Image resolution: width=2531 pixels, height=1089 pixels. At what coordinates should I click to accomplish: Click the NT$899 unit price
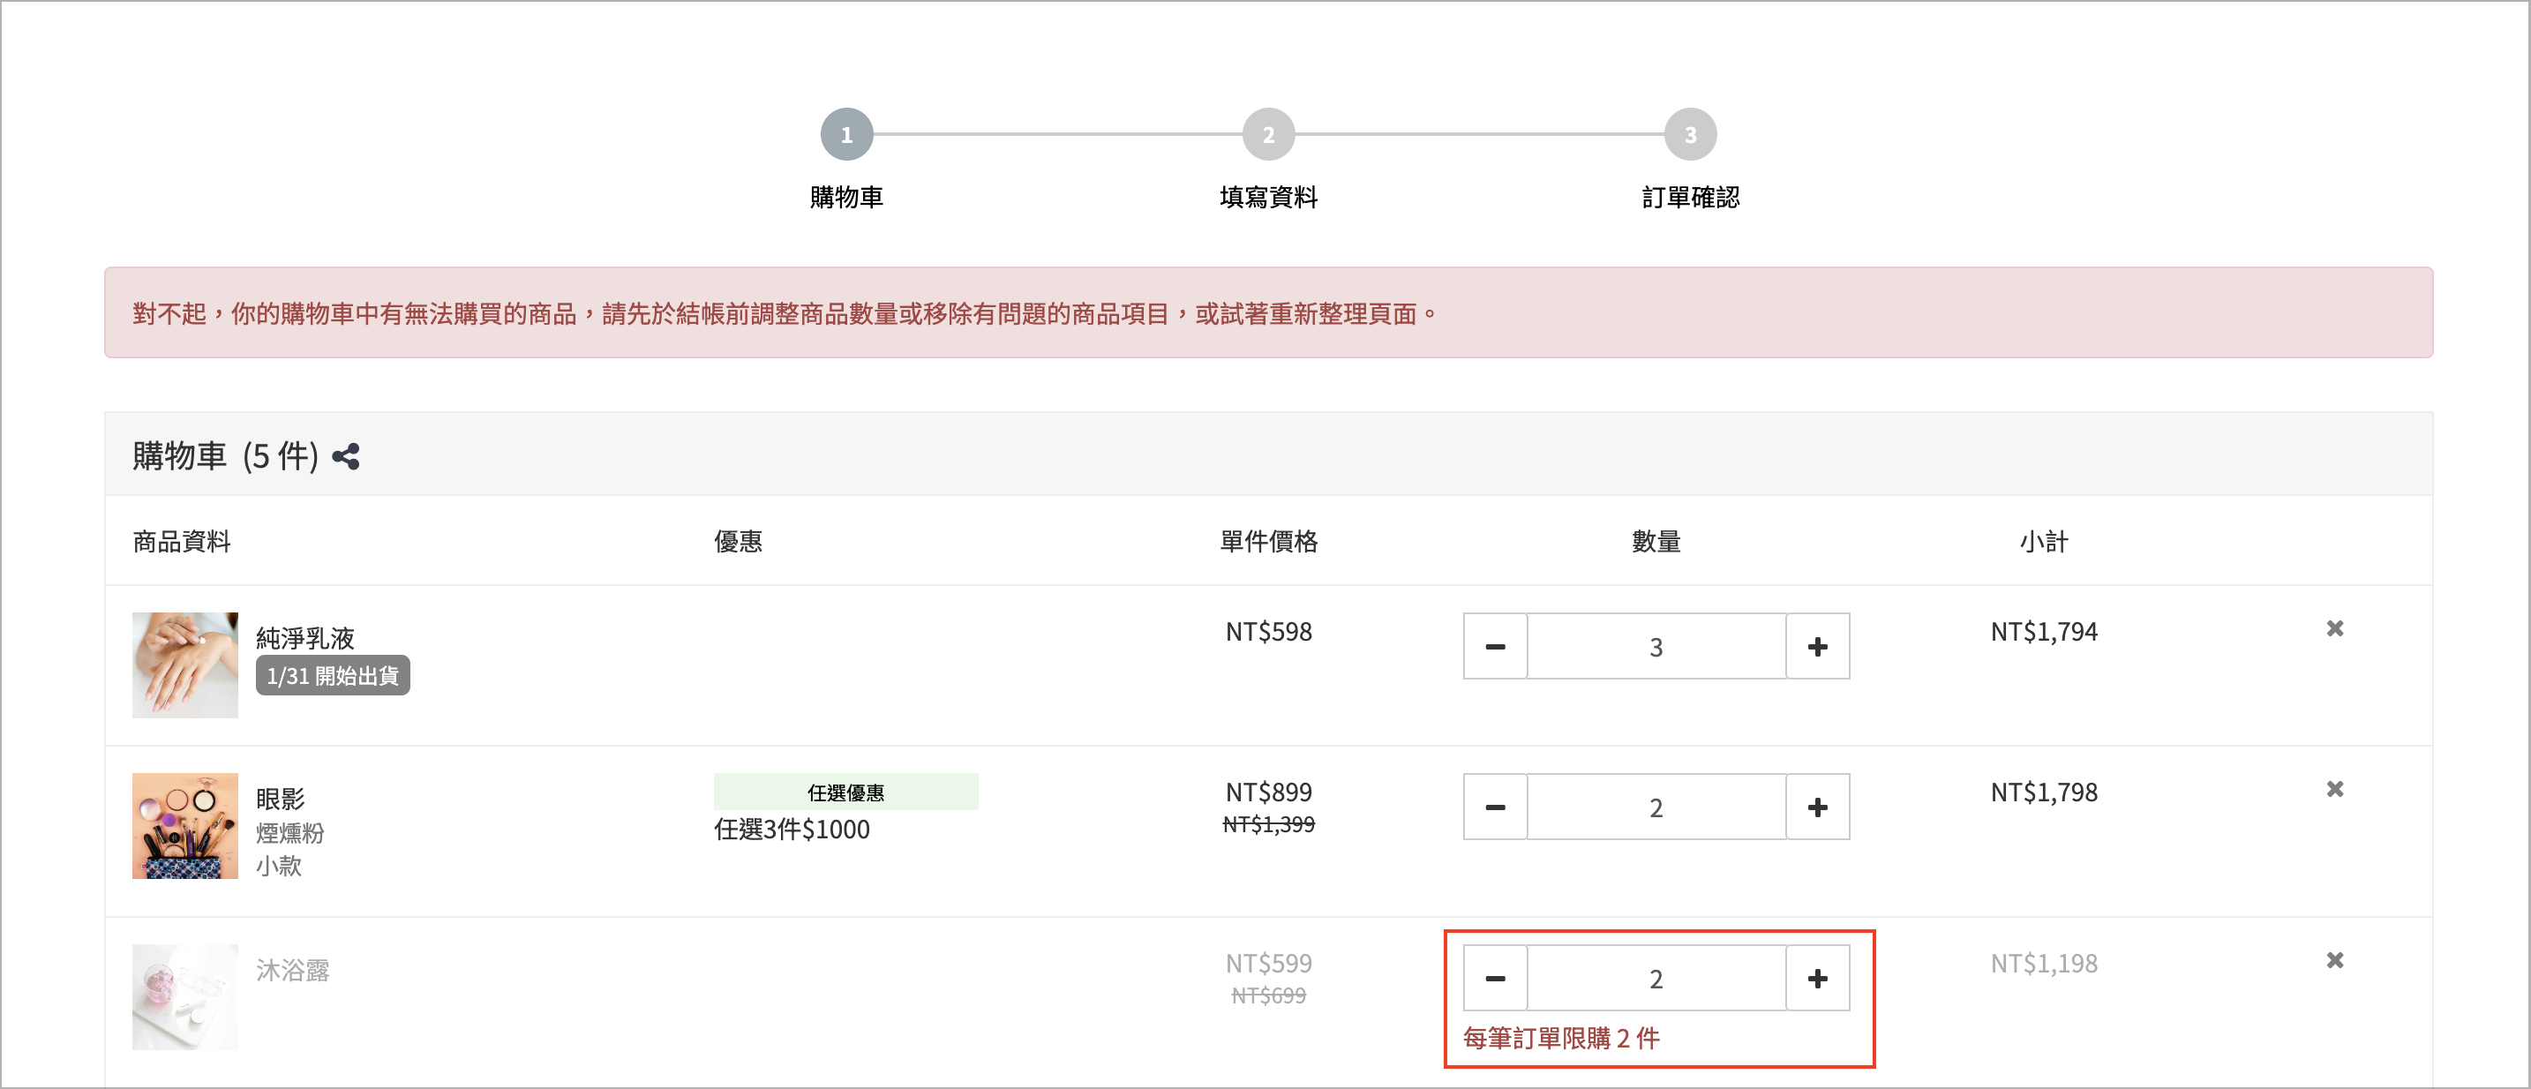(1267, 792)
